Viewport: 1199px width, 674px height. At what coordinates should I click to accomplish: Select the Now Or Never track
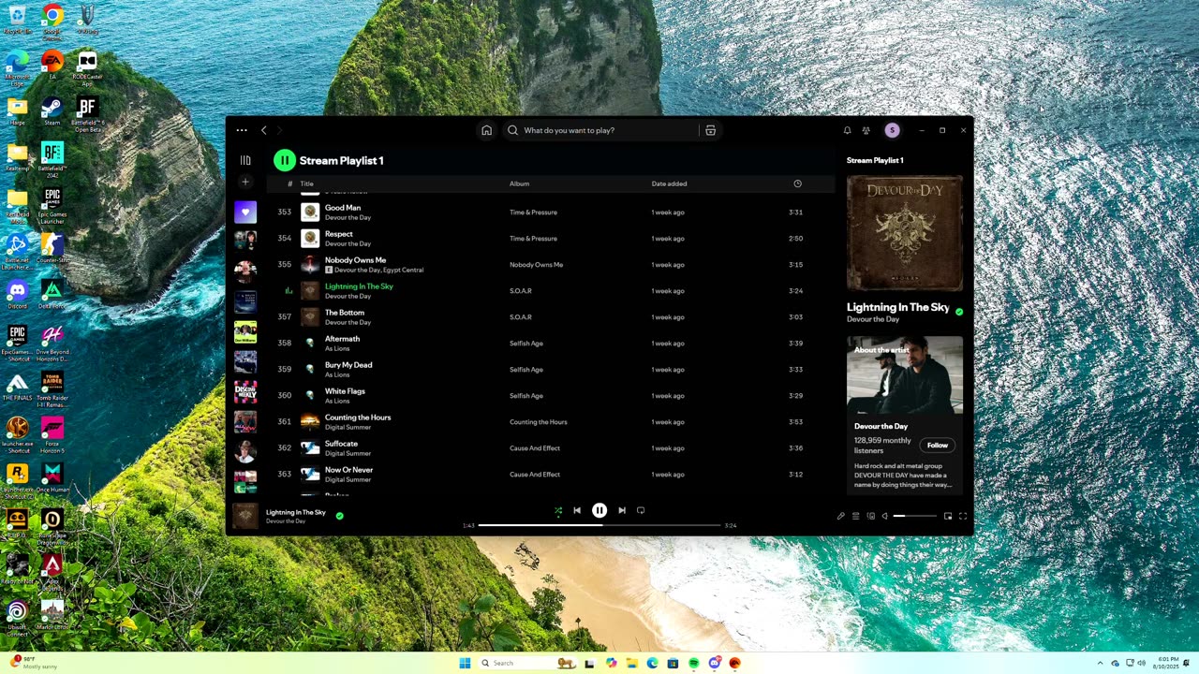point(551,474)
